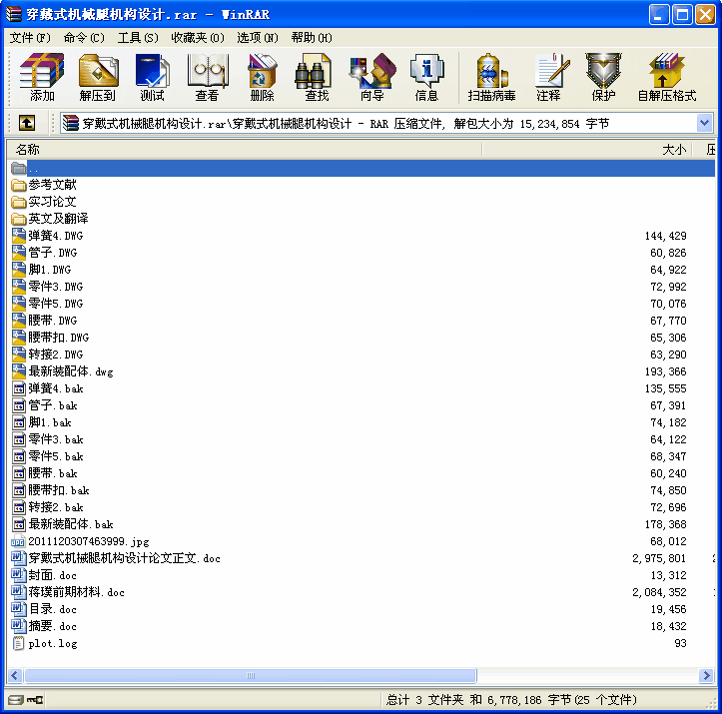Image resolution: width=722 pixels, height=714 pixels.
Task: Open the 命令(C) menu
Action: click(x=84, y=38)
